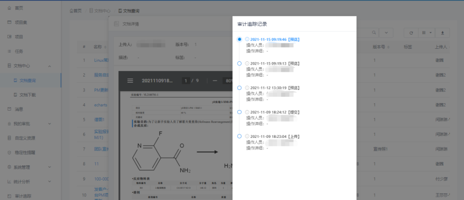This screenshot has height=200, width=464.
Task: Click the 2021-11-15 09:19:46【预览】 entry title
Action: 275,39
